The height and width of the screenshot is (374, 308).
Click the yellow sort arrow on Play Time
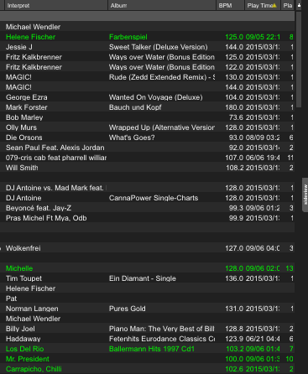pos(274,5)
